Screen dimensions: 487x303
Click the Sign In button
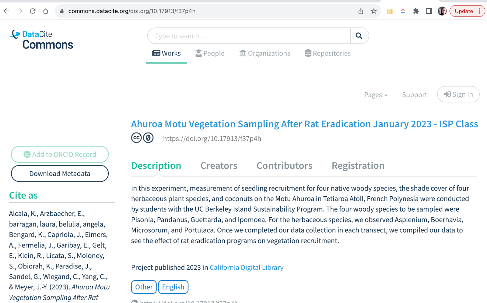click(x=458, y=94)
